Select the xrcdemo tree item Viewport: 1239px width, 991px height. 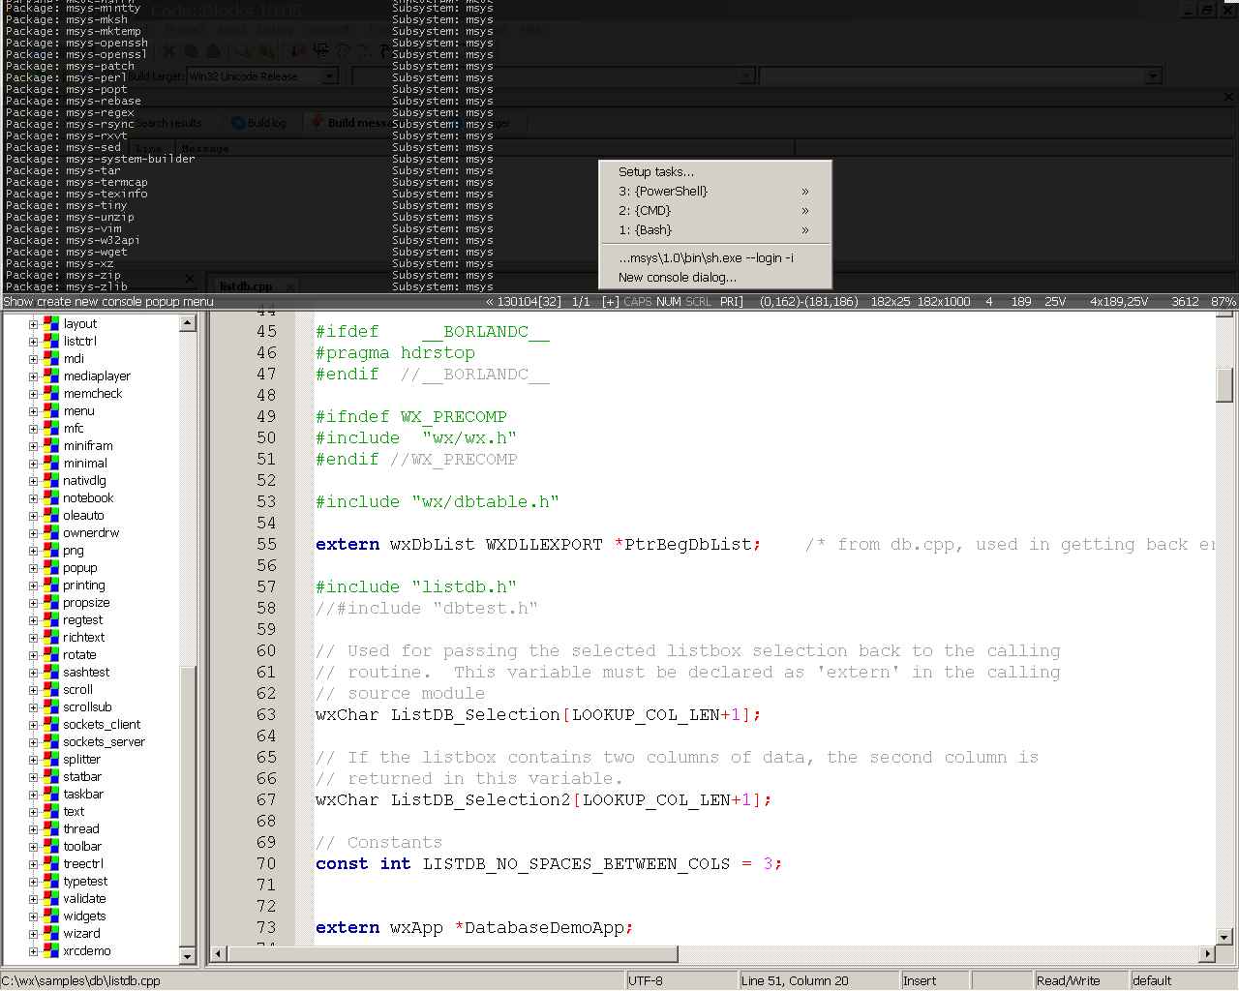[87, 950]
